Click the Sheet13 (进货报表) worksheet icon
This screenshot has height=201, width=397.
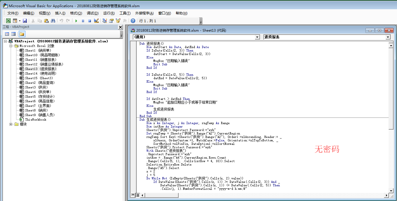(22, 69)
